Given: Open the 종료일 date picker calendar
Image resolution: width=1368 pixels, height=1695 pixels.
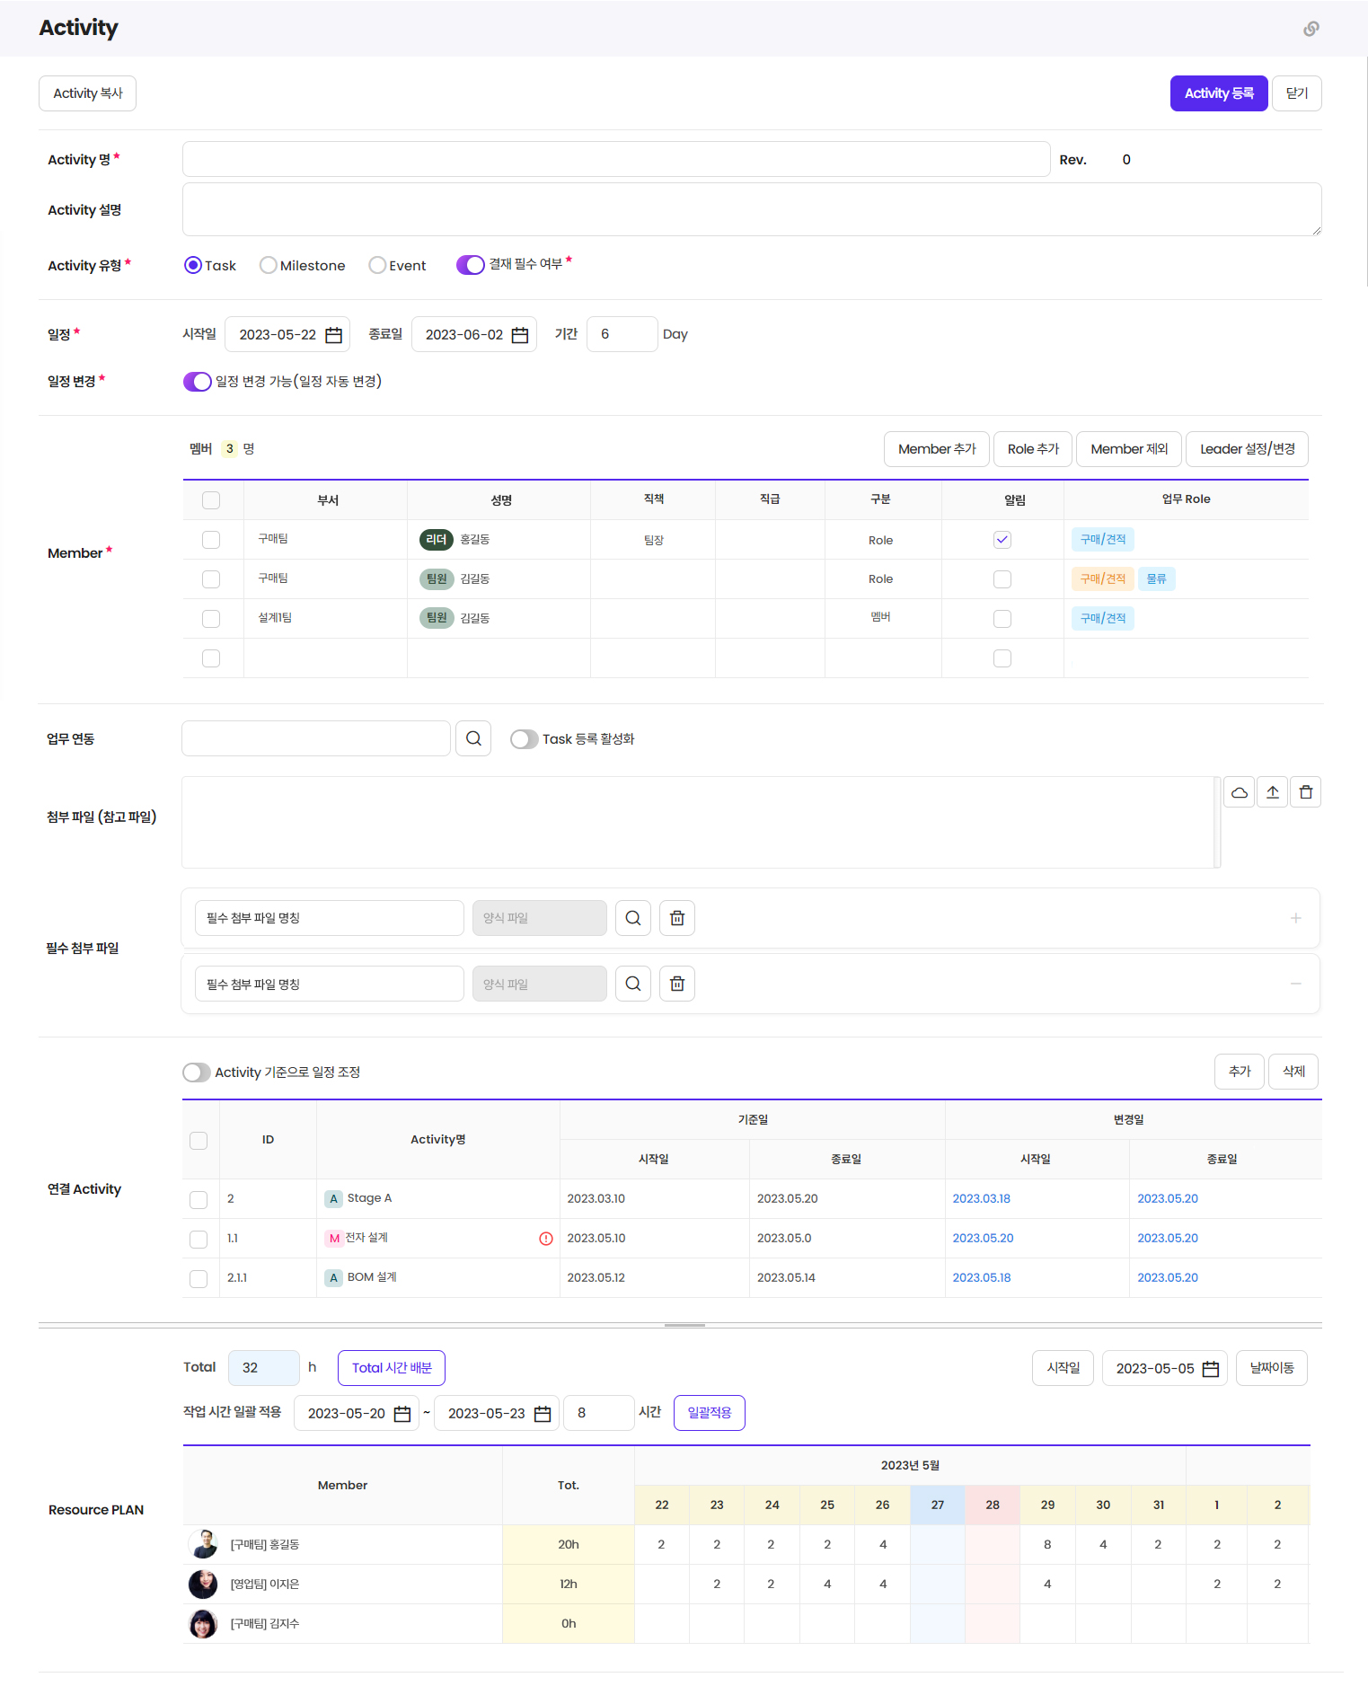Looking at the screenshot, I should pyautogui.click(x=520, y=335).
